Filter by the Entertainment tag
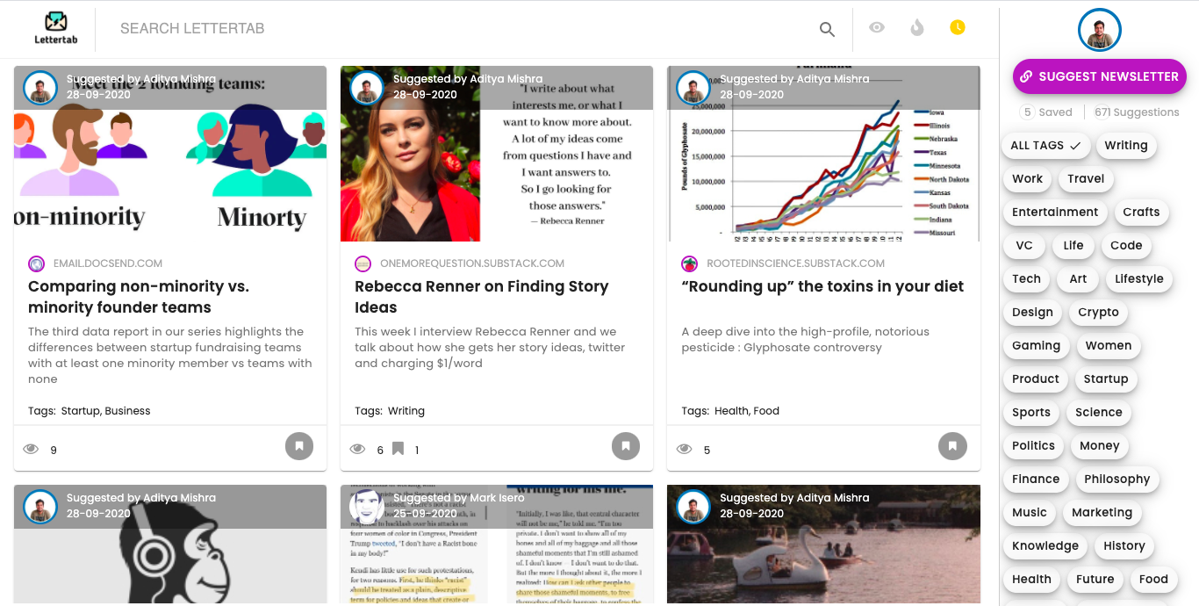The width and height of the screenshot is (1199, 606). point(1055,213)
